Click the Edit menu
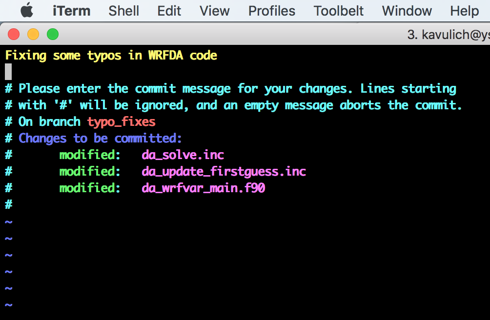Screen dimensions: 490x320 pyautogui.click(x=169, y=11)
